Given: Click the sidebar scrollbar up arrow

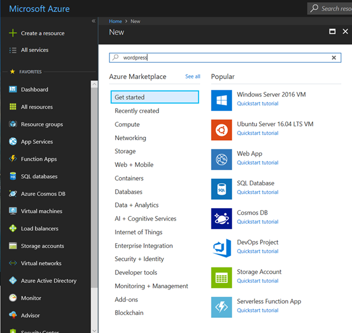Looking at the screenshot, I should click(94, 84).
